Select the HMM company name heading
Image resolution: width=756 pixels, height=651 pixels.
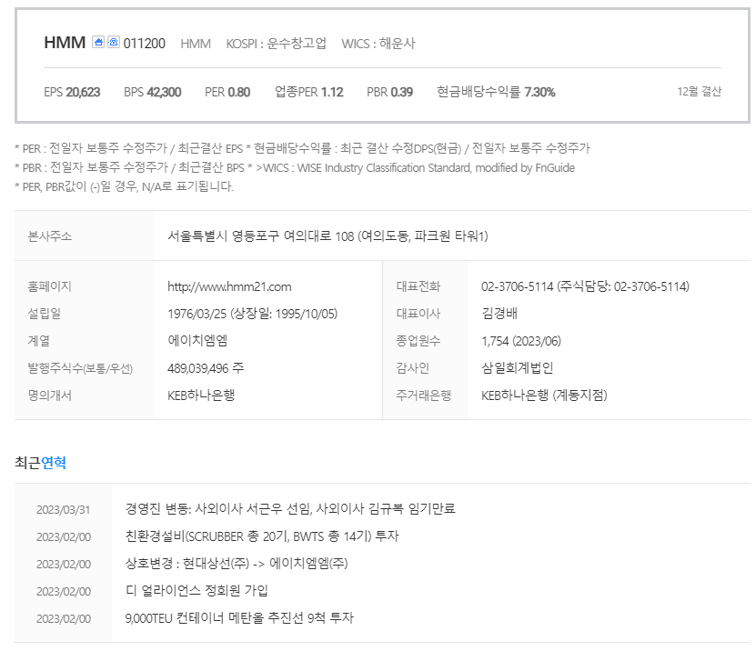pos(65,43)
